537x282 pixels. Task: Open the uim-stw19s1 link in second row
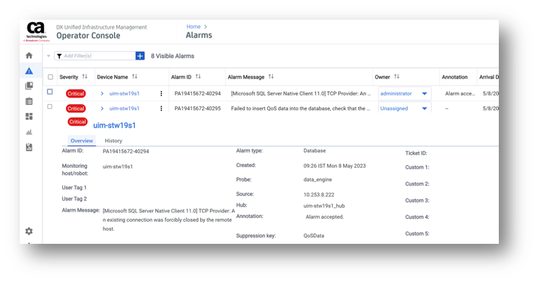click(124, 108)
